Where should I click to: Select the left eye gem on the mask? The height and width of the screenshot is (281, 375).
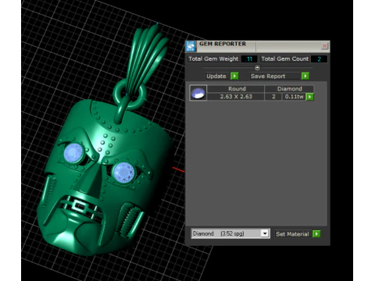point(73,153)
